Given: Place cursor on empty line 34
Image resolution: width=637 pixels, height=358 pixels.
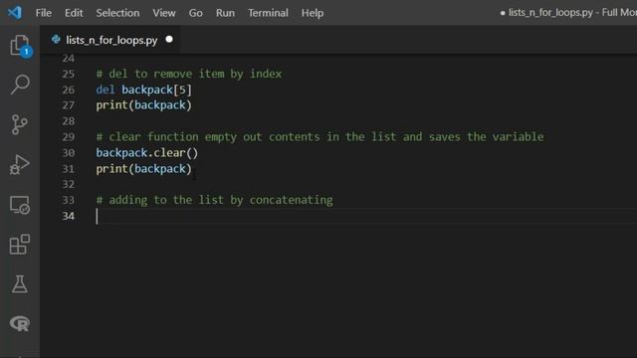Looking at the screenshot, I should tap(365, 216).
